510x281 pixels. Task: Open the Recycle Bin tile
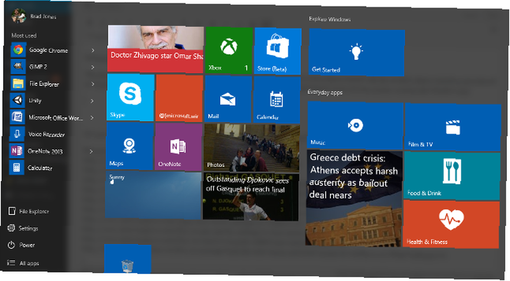(x=127, y=259)
